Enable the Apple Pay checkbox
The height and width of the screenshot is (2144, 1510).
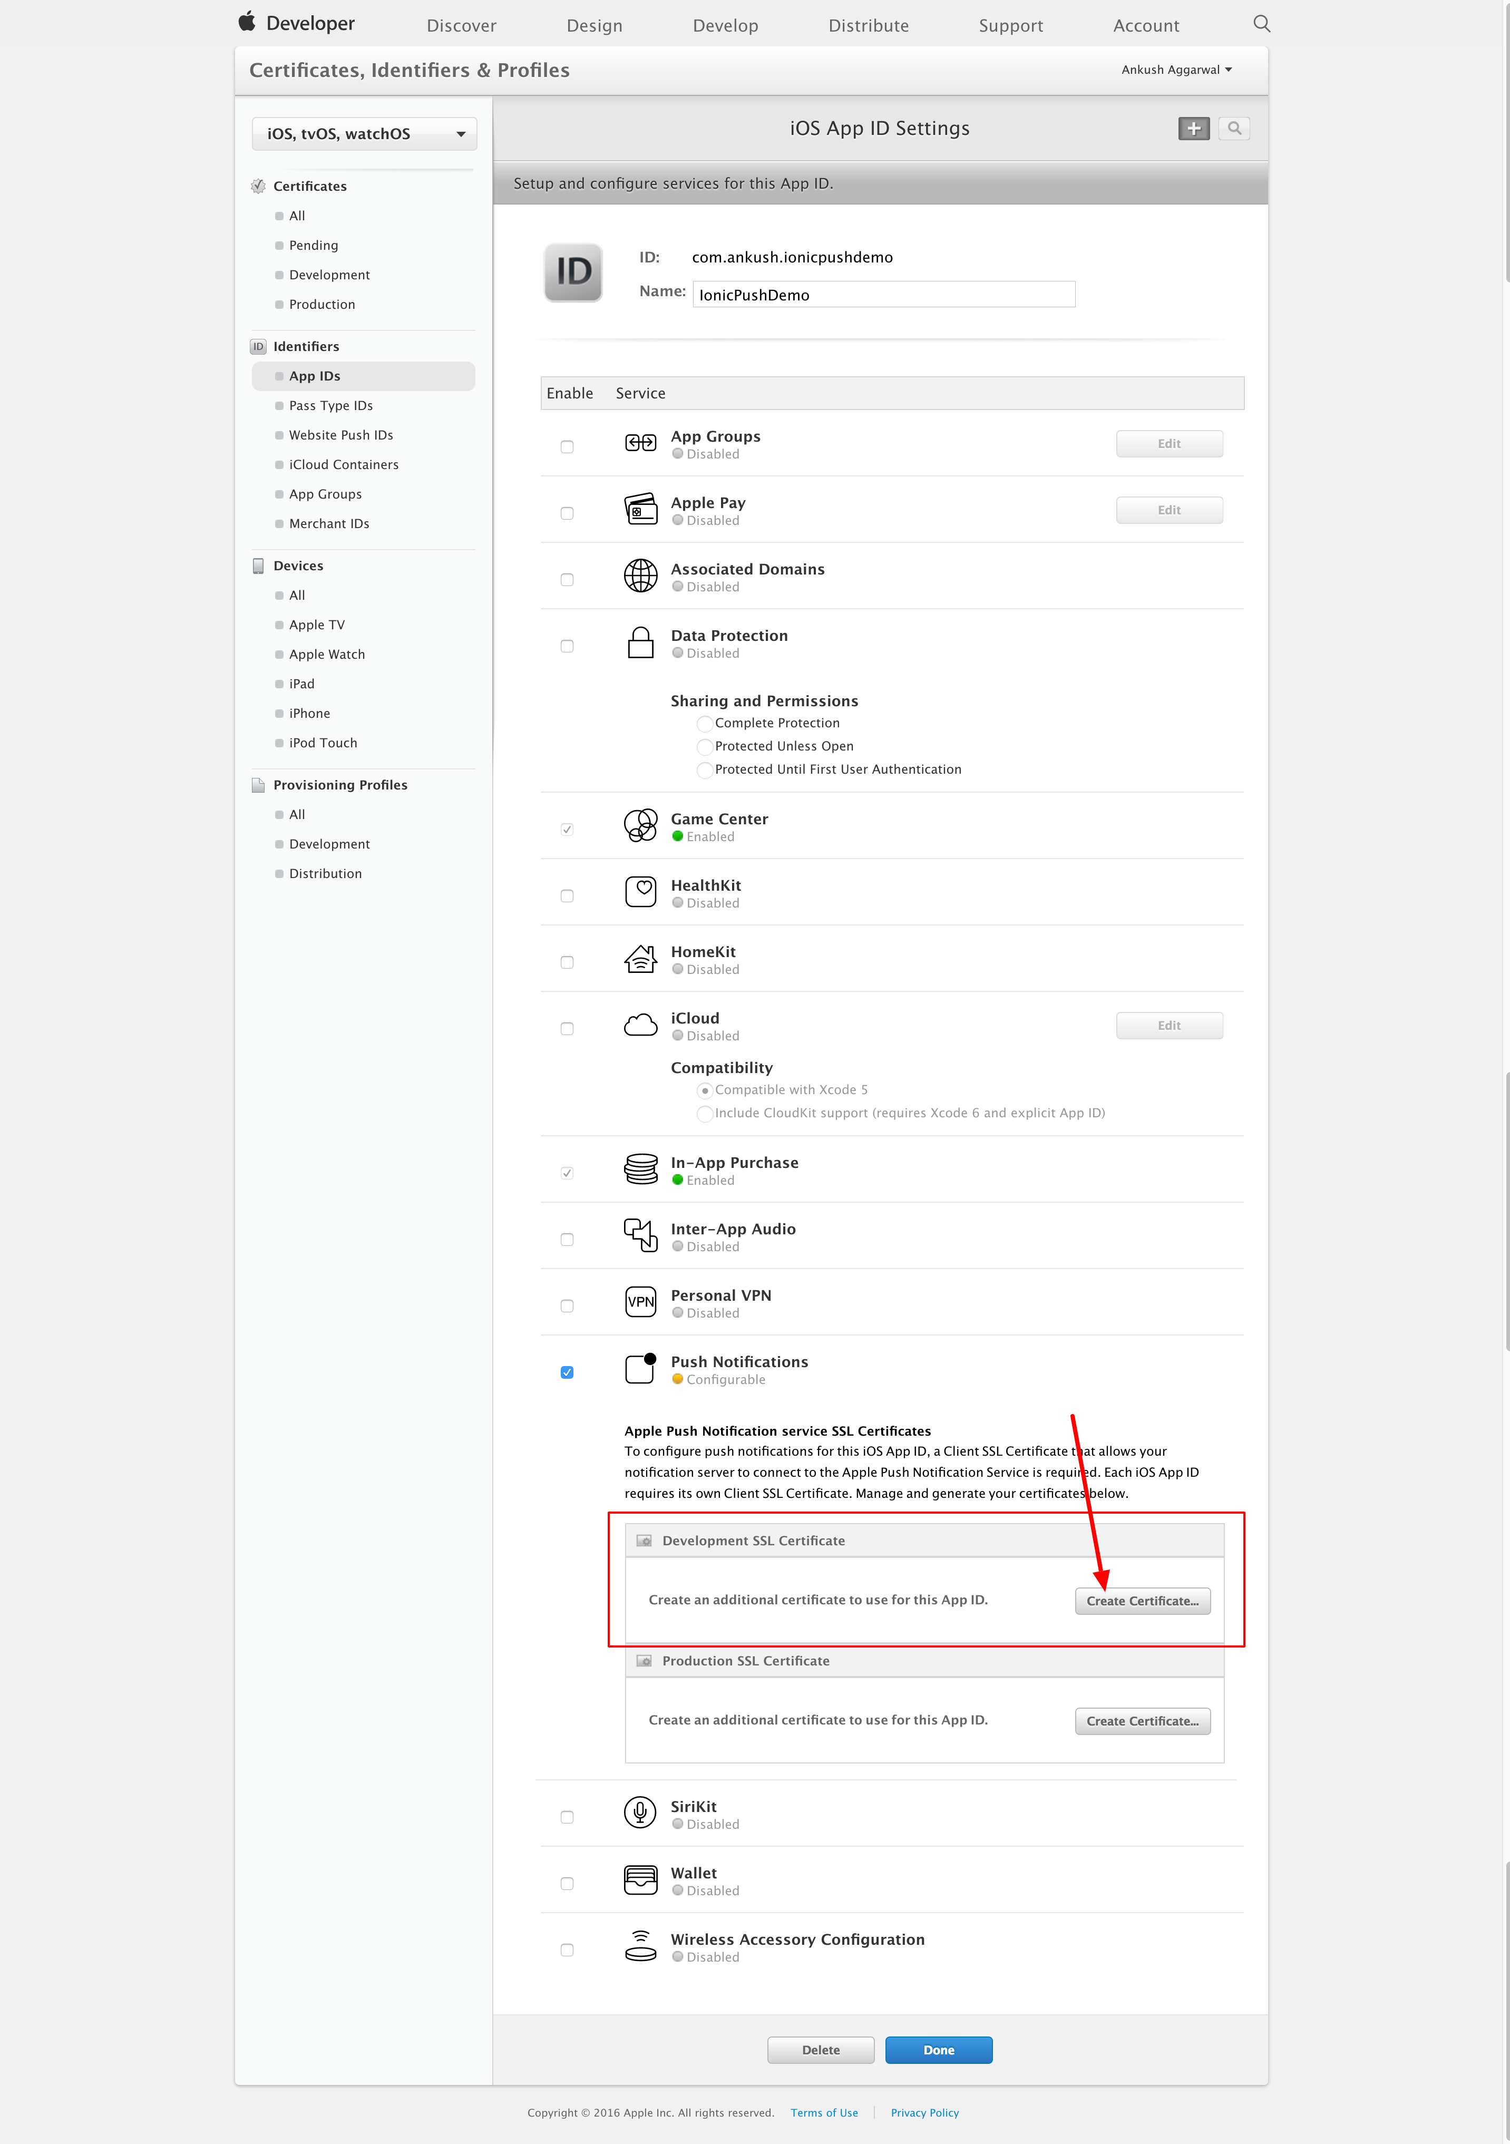pyautogui.click(x=567, y=513)
